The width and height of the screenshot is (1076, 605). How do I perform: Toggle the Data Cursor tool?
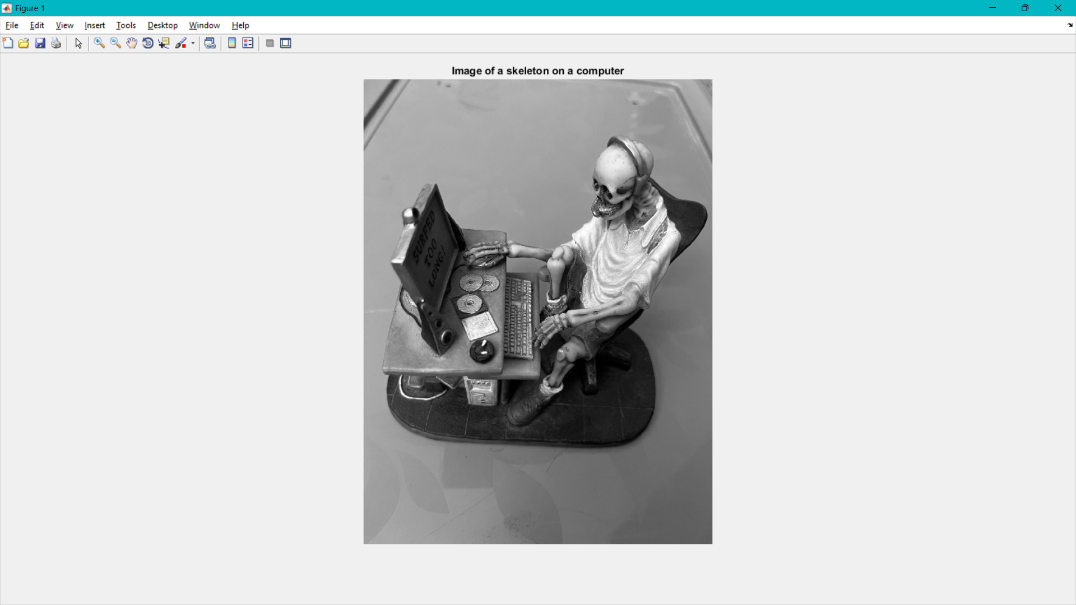pos(164,43)
